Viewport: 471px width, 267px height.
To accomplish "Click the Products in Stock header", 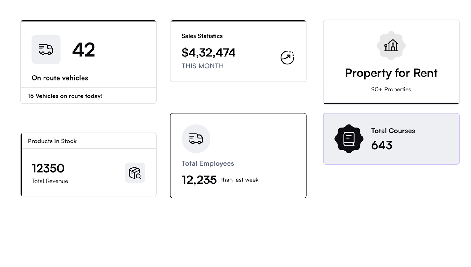I will pos(52,141).
